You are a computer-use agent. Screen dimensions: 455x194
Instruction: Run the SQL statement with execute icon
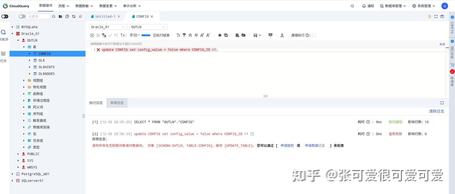(92, 35)
